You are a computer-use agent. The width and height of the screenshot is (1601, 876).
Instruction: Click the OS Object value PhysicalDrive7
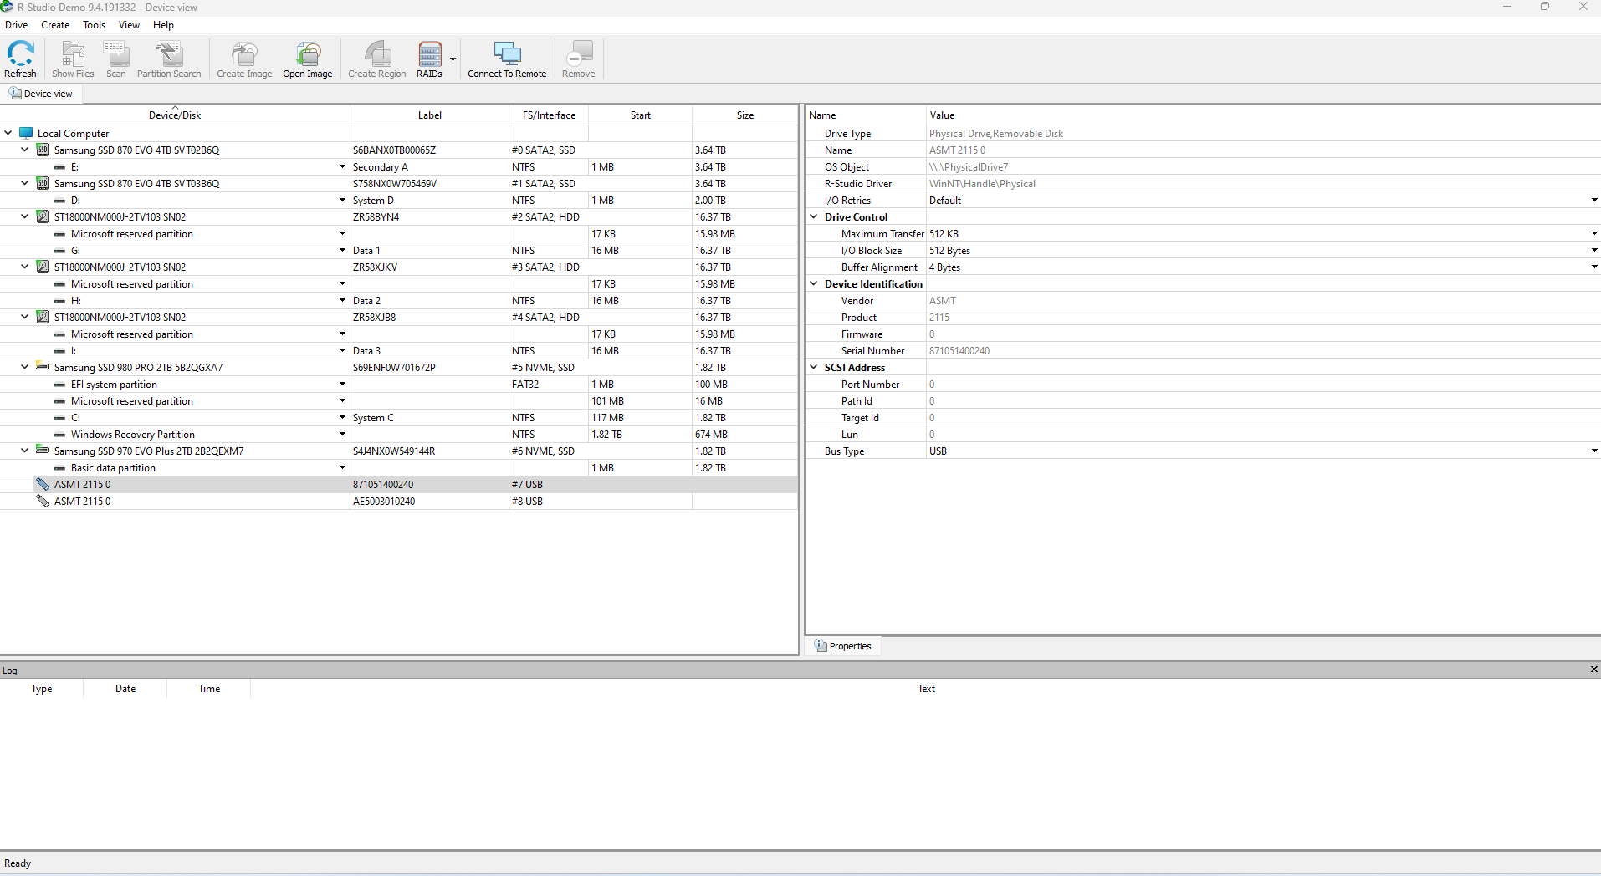(969, 167)
